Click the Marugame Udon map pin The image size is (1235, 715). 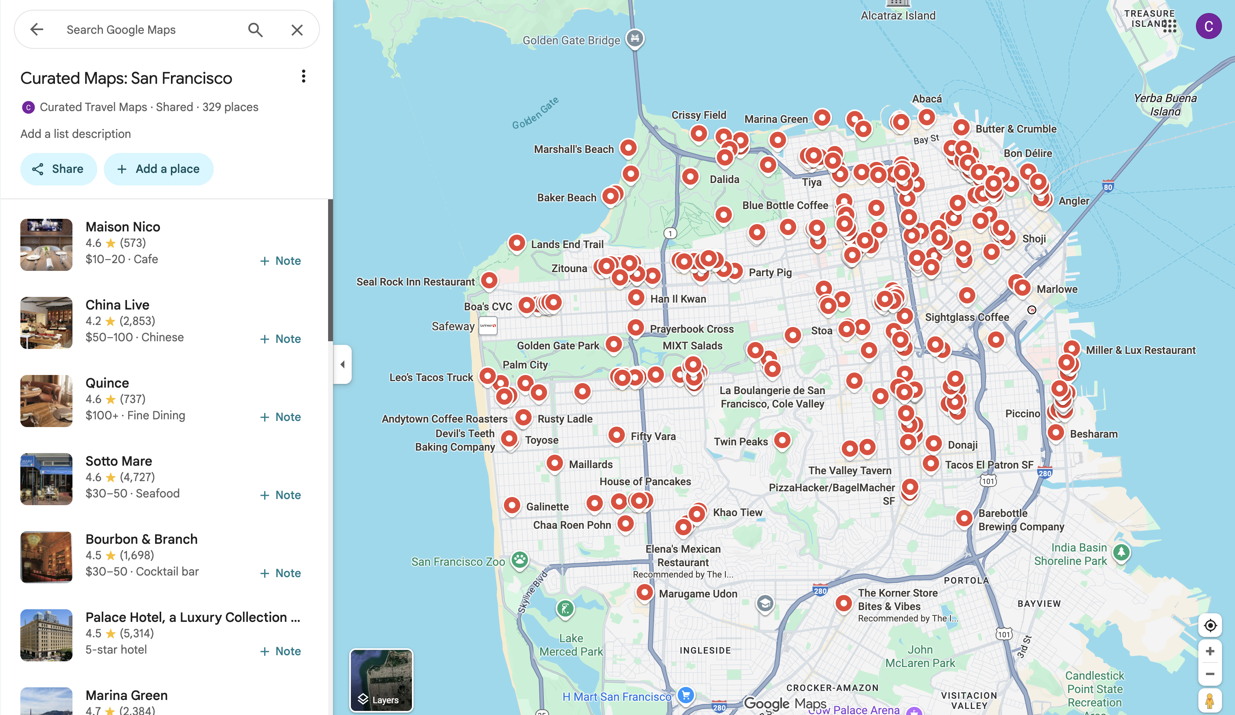tap(644, 593)
